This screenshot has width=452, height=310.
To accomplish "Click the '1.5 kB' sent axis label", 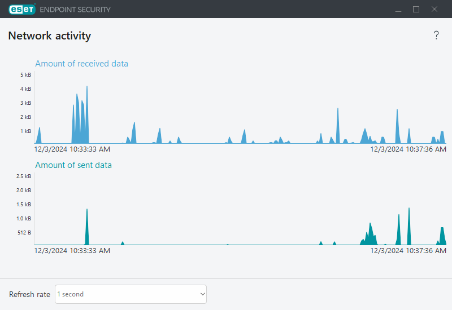I will [x=24, y=205].
